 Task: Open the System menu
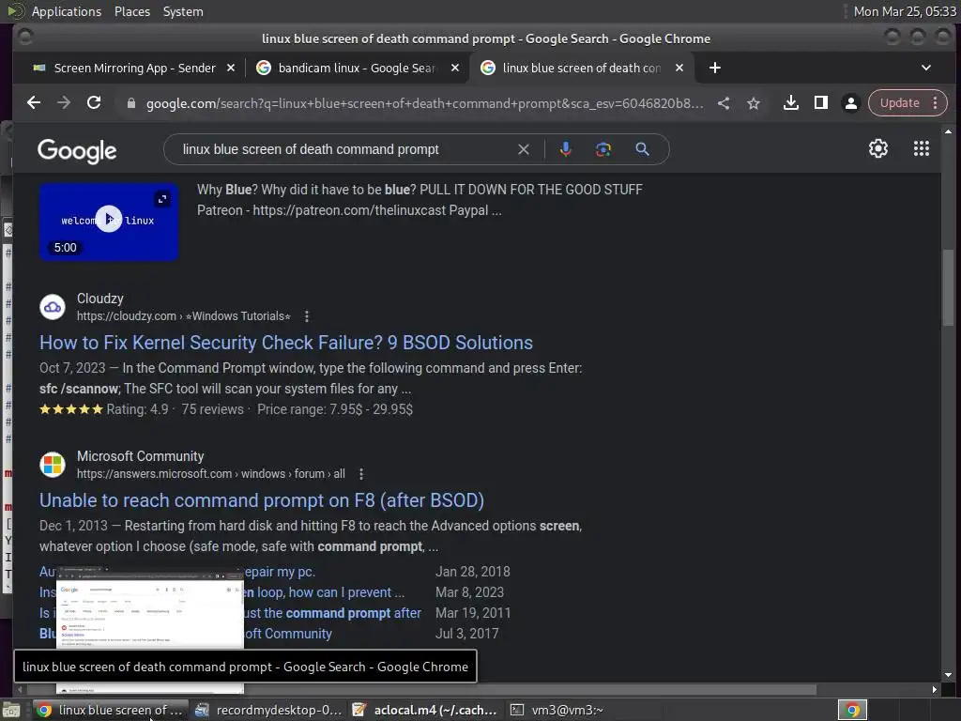click(x=183, y=11)
